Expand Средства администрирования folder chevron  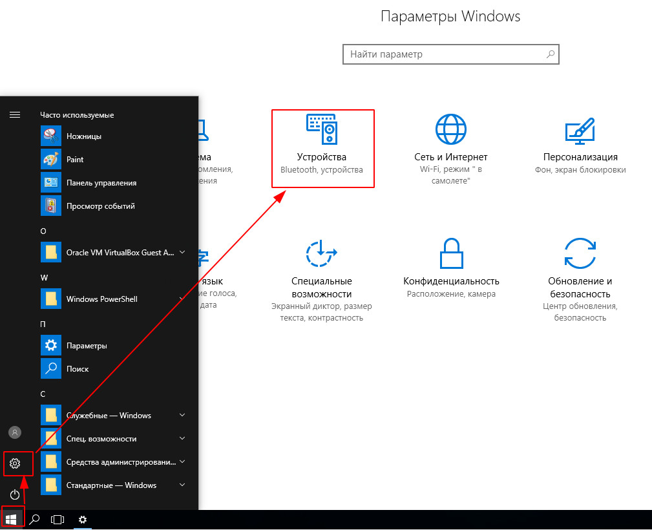[182, 461]
